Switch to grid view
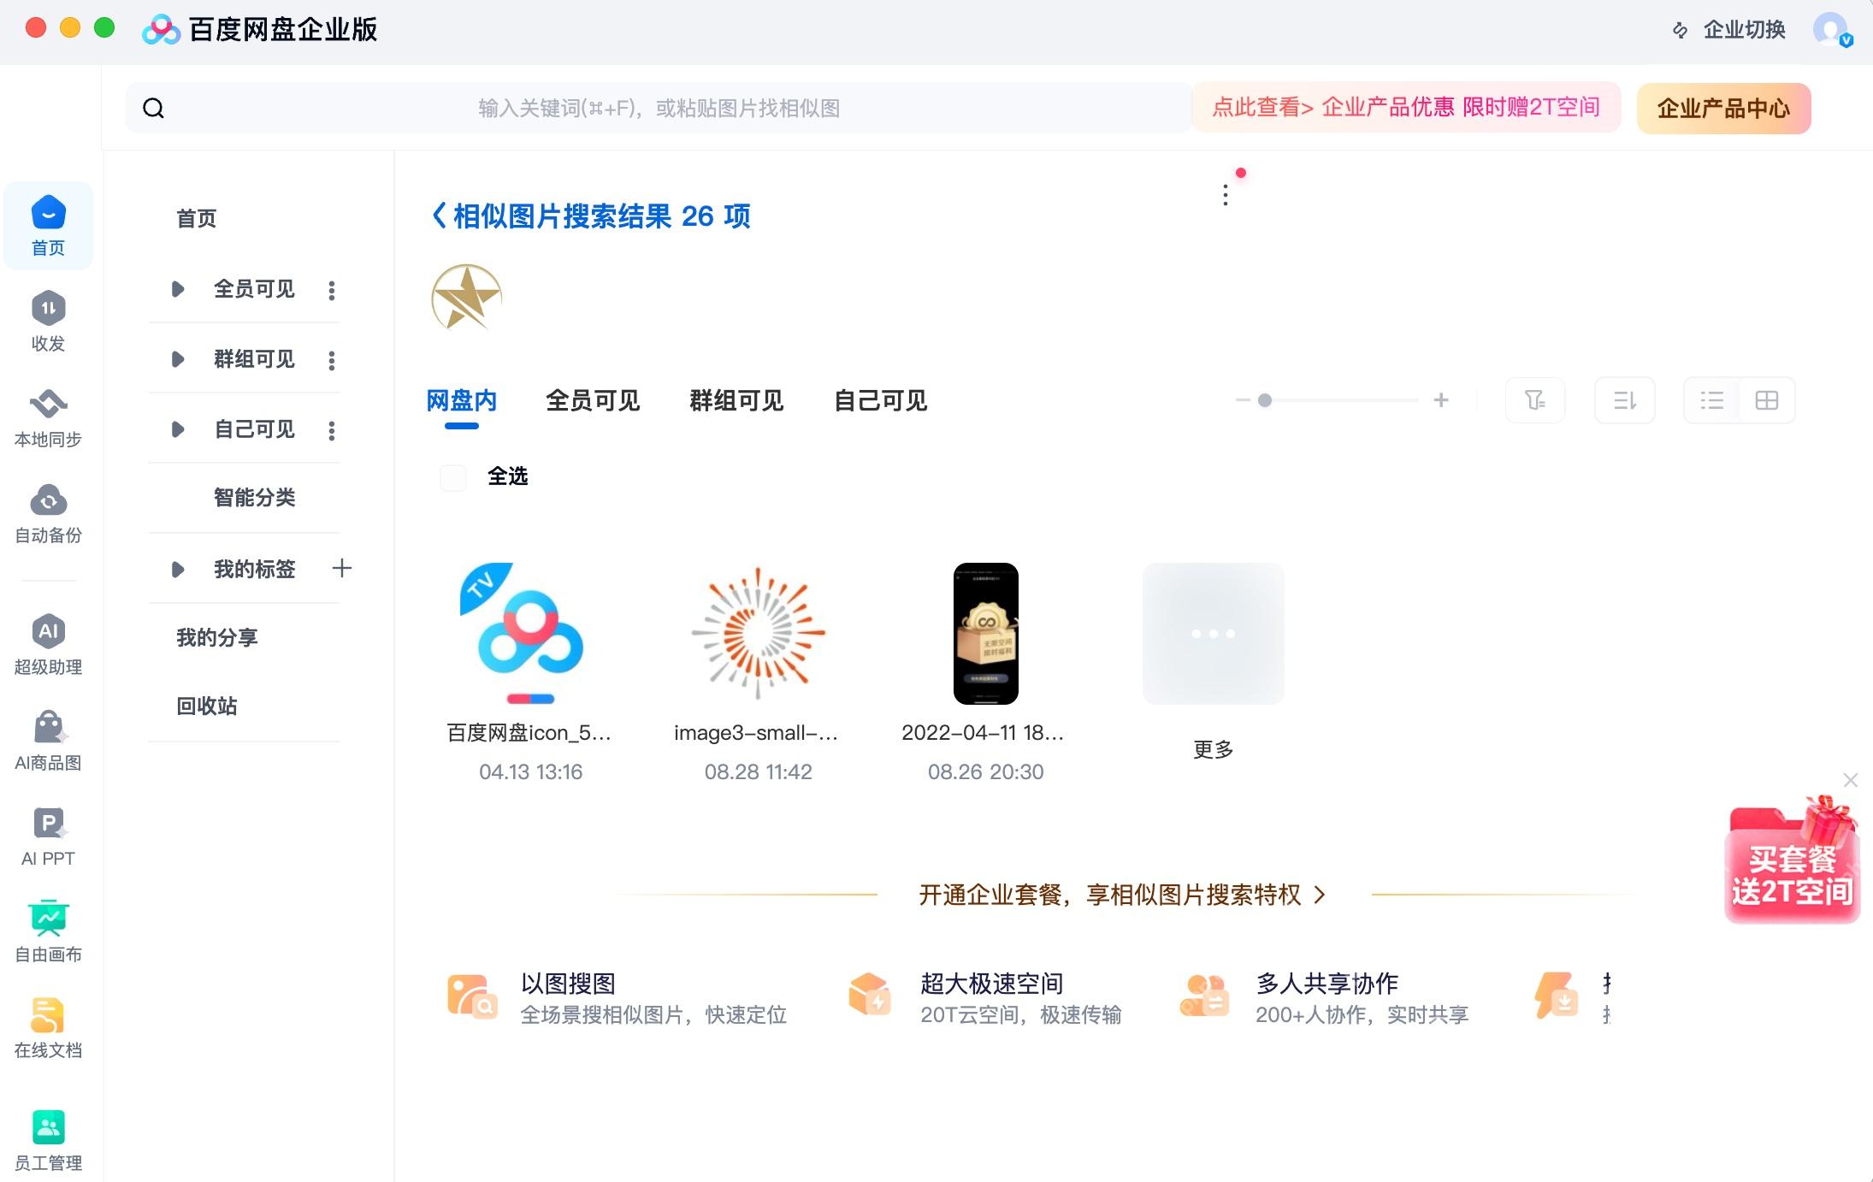Screen dimensions: 1873x1182 (1767, 400)
